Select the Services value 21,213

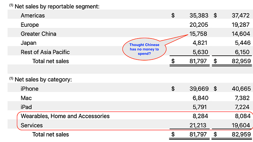tap(198, 125)
